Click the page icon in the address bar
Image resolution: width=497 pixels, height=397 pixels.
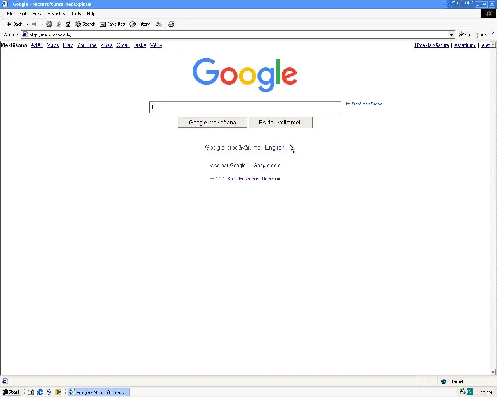pyautogui.click(x=25, y=35)
